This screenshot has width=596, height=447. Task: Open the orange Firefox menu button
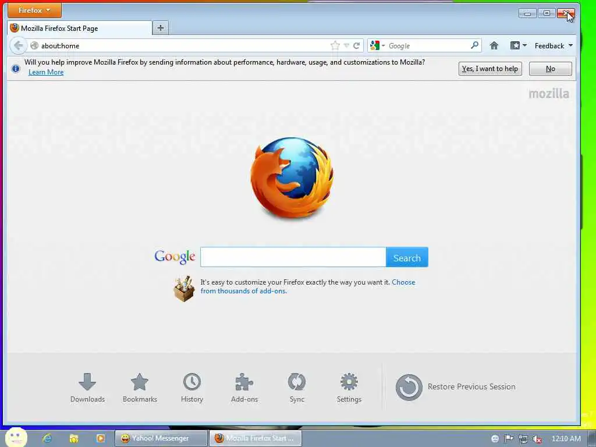pos(34,10)
